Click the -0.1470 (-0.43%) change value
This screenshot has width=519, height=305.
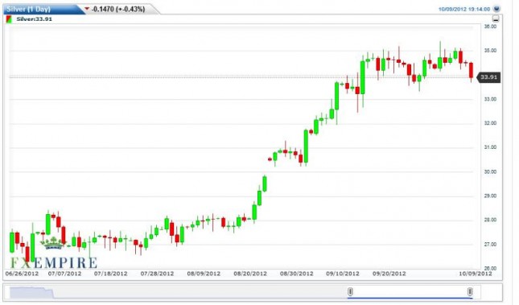(118, 10)
